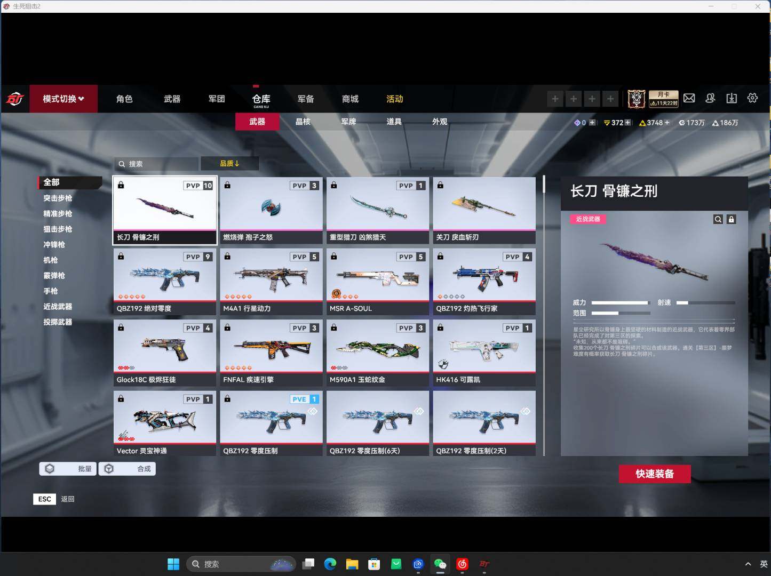The image size is (771, 576).
Task: Add more purple diamond currency with the plus
Action: tap(592, 123)
